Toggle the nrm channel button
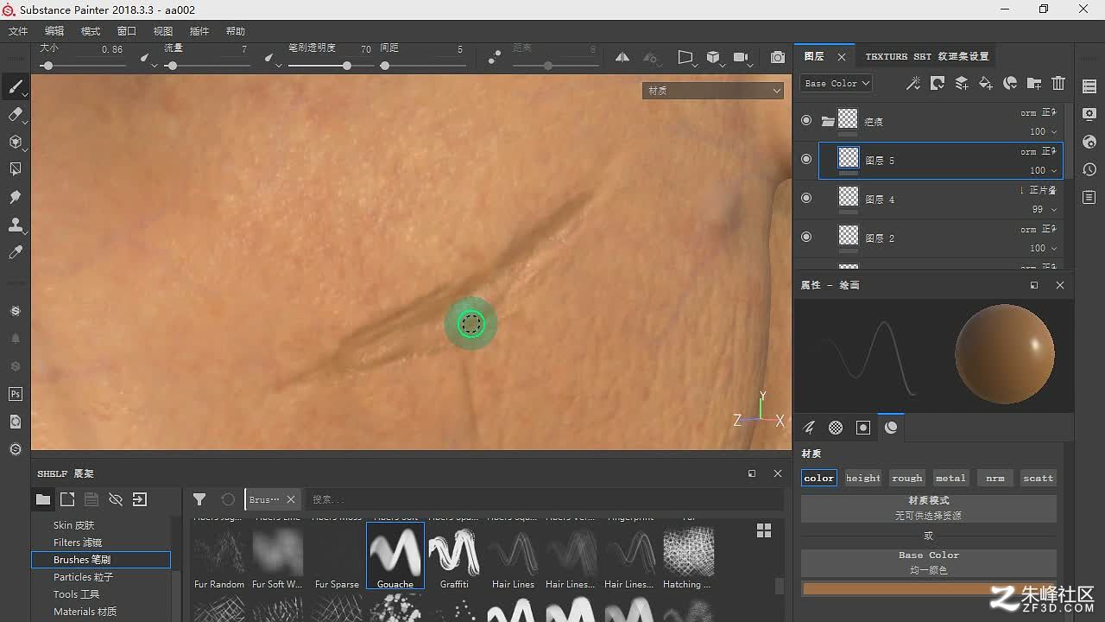 [995, 478]
